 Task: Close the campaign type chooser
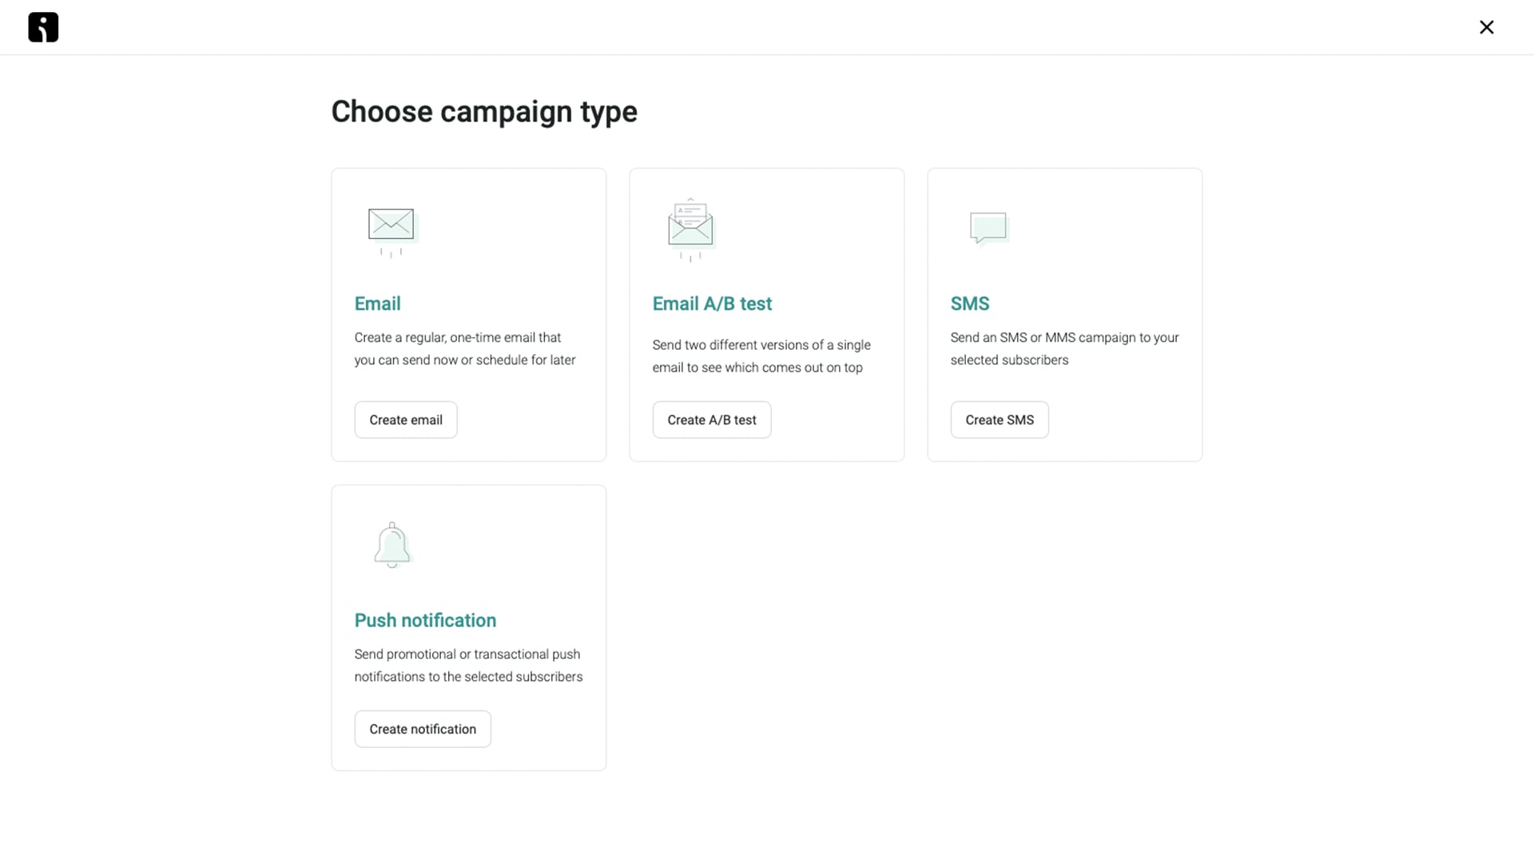click(1486, 27)
